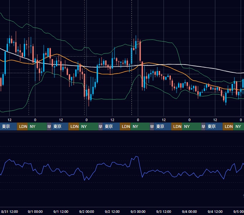The image size is (244, 215).
Task: Select the 9/1 12:00 time axis label
Action: click(x=61, y=211)
